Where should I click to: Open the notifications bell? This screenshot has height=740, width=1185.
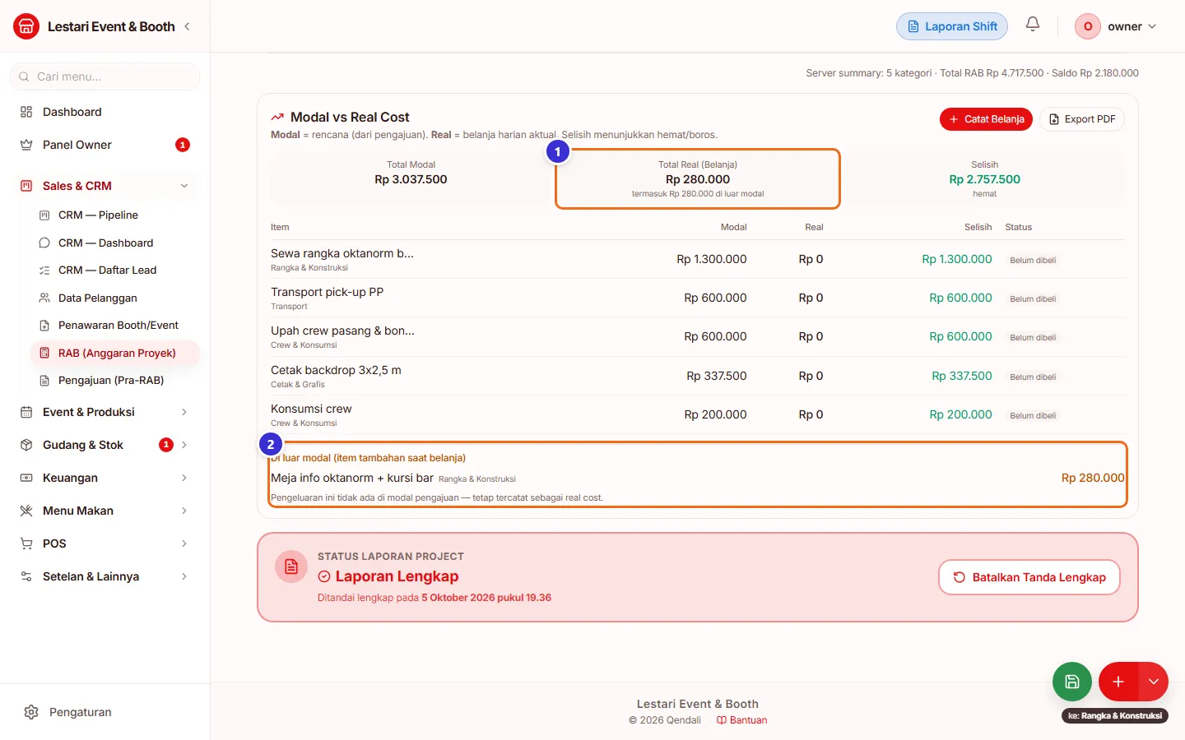click(x=1033, y=25)
